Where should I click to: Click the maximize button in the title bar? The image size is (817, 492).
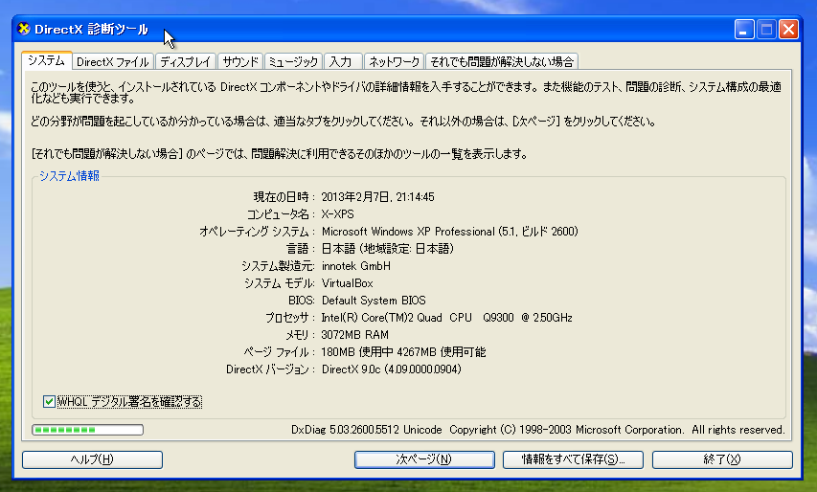point(767,30)
